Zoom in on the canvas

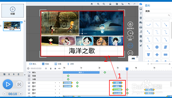click(x=98, y=4)
